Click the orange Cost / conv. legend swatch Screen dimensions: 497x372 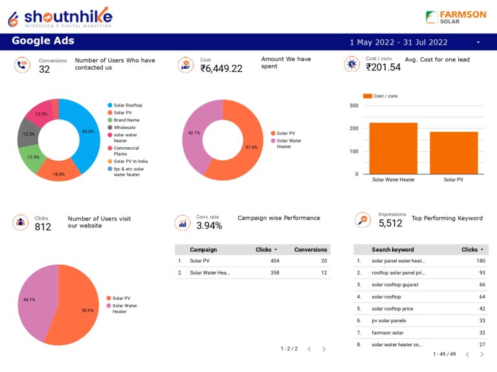click(367, 96)
